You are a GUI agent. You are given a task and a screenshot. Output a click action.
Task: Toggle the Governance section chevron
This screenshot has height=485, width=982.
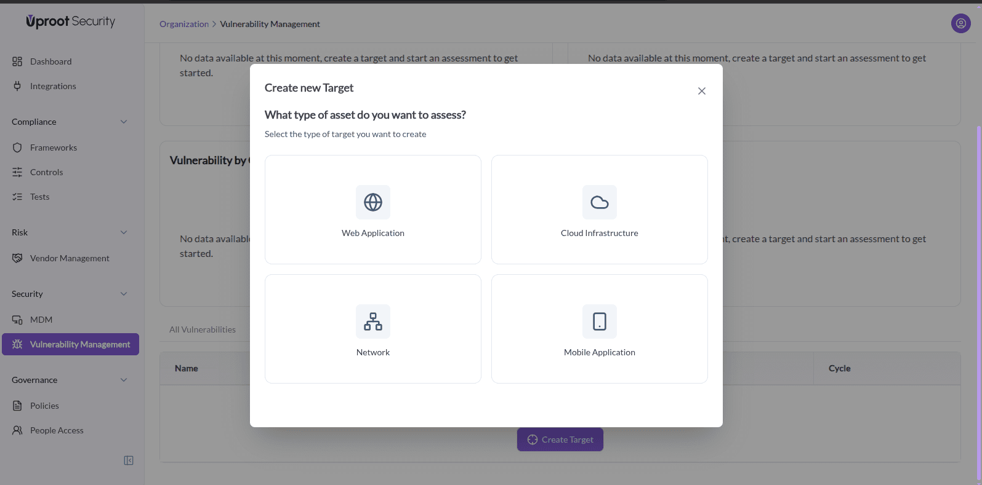click(x=124, y=380)
